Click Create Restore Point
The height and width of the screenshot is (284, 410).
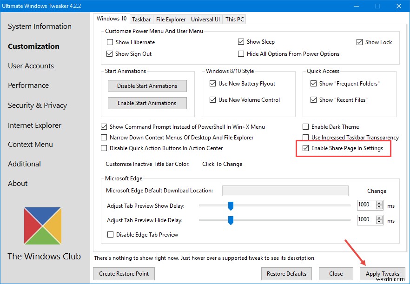click(x=123, y=274)
